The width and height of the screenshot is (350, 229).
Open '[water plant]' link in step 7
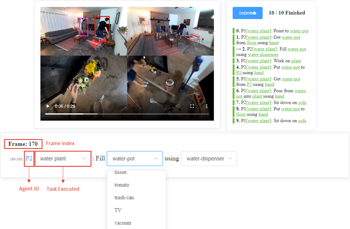tap(259, 102)
